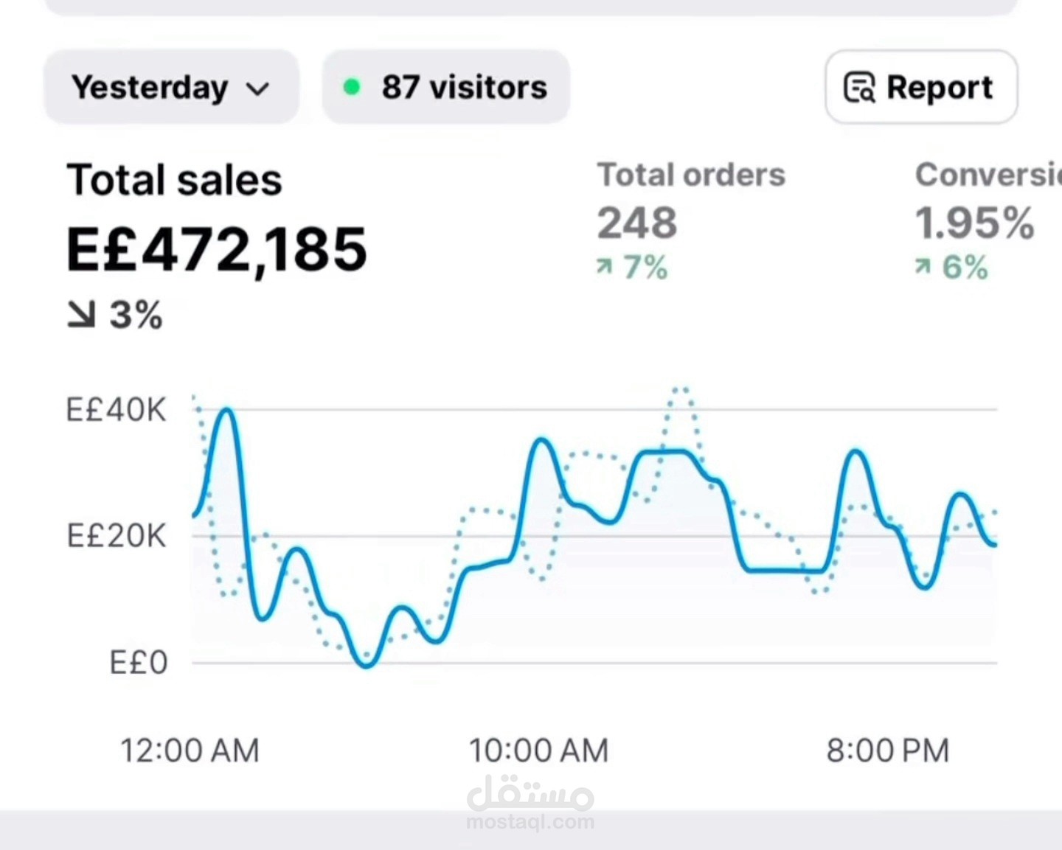Click the mostaql watermark logo
Screen dimensions: 1062x850
530,802
